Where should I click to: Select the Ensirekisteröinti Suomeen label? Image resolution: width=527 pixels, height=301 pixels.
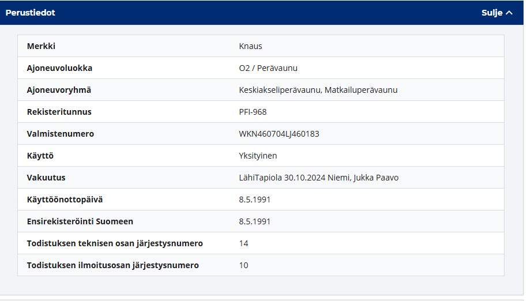pyautogui.click(x=80, y=221)
